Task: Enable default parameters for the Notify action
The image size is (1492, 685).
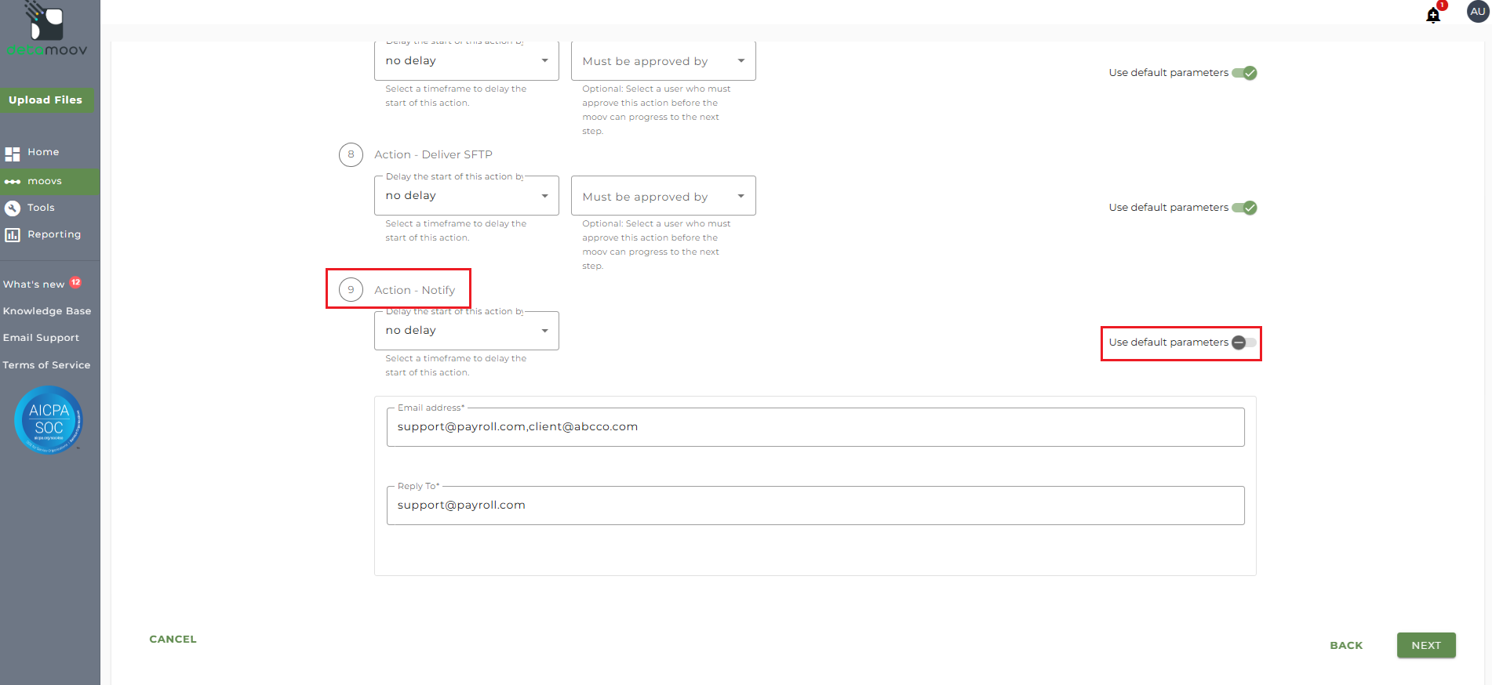Action: [x=1244, y=342]
